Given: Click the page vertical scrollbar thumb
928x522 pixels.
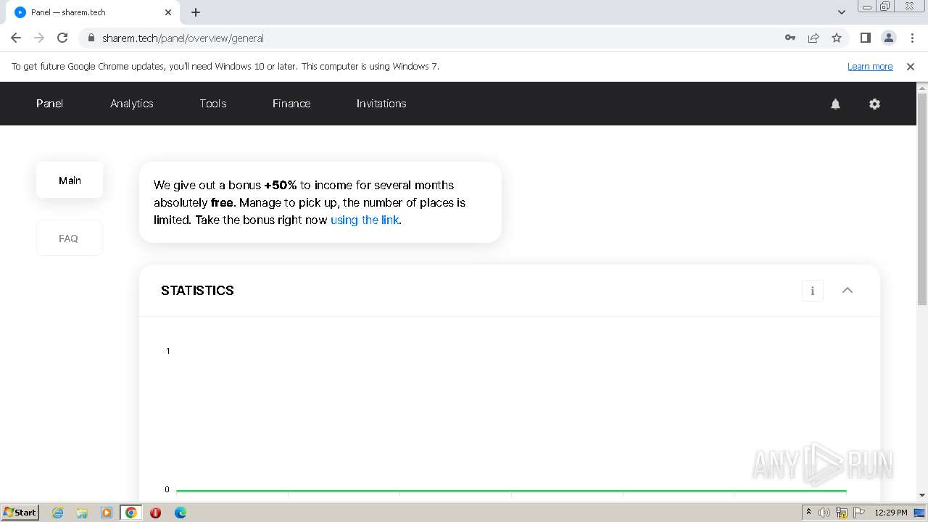Looking at the screenshot, I should (922, 199).
